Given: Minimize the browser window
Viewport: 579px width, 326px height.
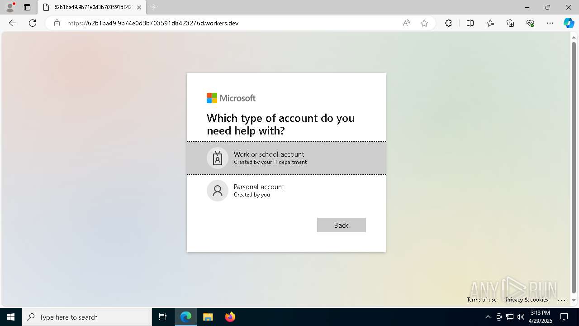Looking at the screenshot, I should coord(527,7).
